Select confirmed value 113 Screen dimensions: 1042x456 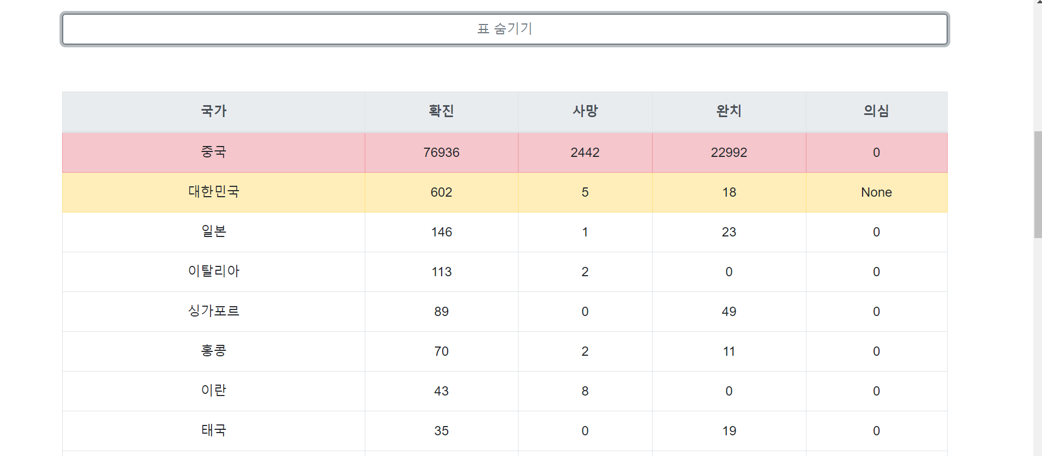click(442, 272)
